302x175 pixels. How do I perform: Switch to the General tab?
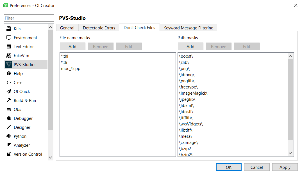pyautogui.click(x=67, y=28)
